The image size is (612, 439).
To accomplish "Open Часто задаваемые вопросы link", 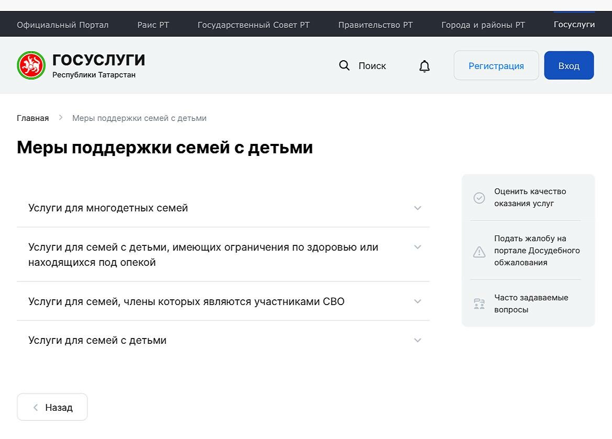I will point(531,303).
